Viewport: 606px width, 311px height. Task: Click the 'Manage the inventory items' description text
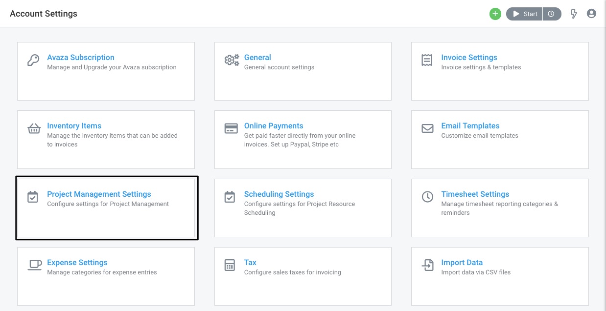(x=112, y=140)
